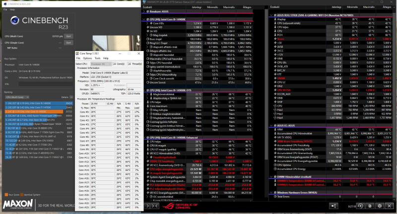
Task: Open Core Temp Tools menu
Action: (x=97, y=58)
